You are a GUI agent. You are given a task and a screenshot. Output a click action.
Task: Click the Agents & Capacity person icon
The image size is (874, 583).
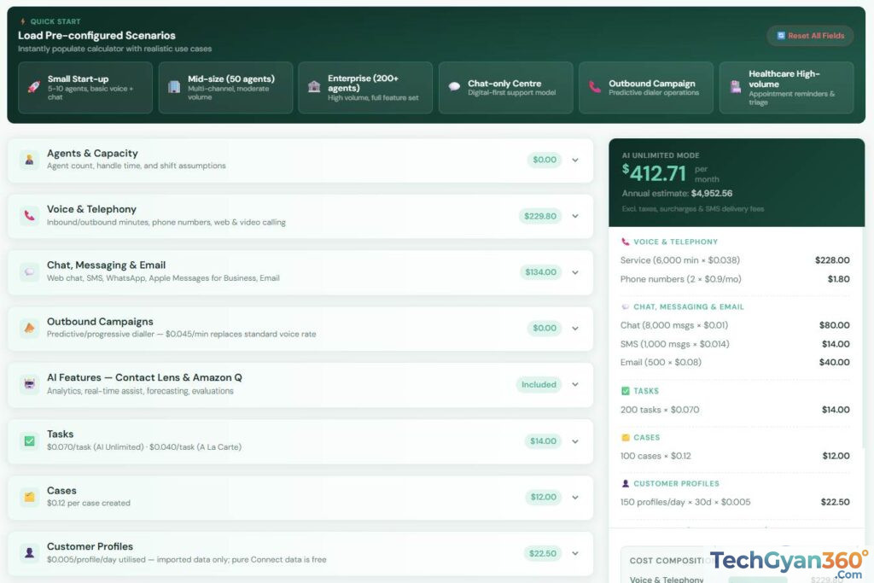pos(30,160)
